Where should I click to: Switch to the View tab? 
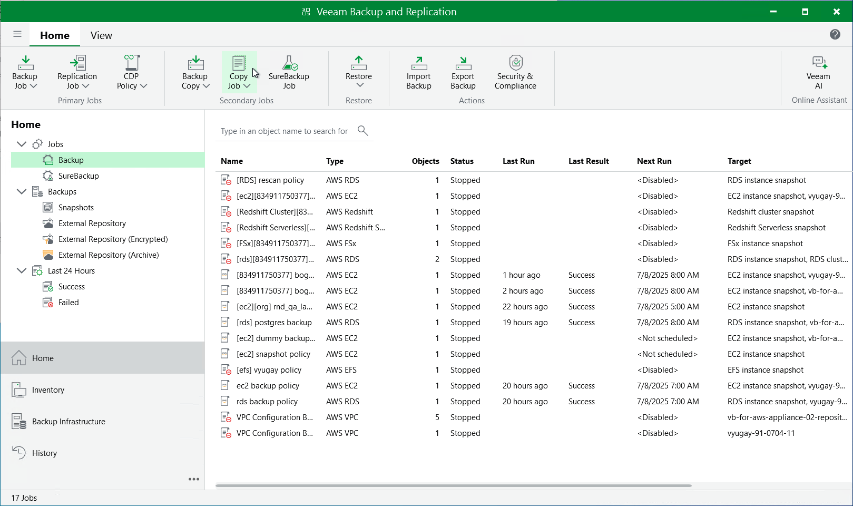tap(100, 35)
